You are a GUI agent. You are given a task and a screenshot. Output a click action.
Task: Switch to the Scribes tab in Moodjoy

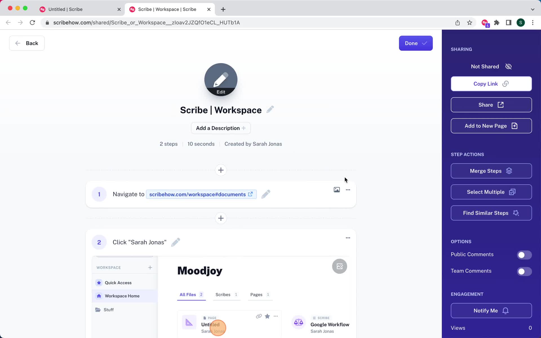[223, 294]
